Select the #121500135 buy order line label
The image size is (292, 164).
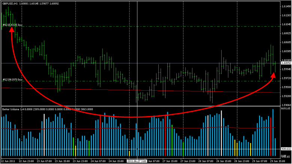[x=13, y=24]
